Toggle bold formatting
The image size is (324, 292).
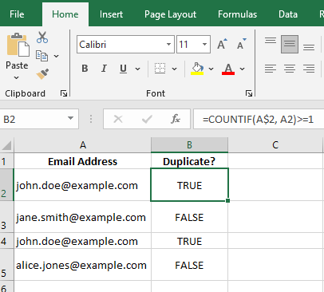(x=85, y=69)
